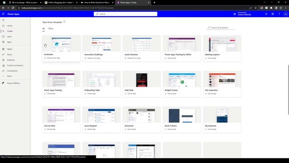The height and width of the screenshot is (163, 289).
Task: Select the Budget Tracker template
Action: [x=182, y=84]
